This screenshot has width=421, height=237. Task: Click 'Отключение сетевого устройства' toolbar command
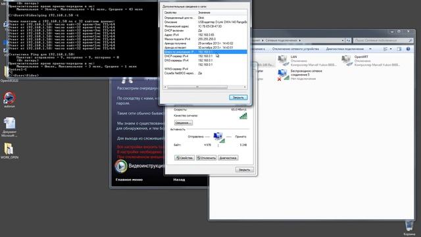[x=295, y=49]
